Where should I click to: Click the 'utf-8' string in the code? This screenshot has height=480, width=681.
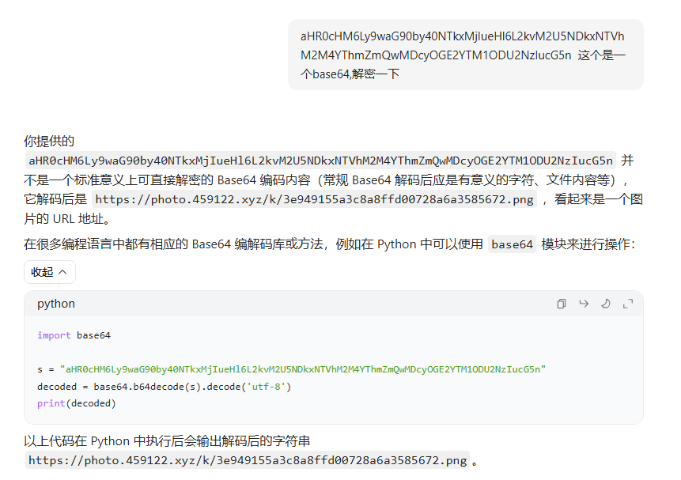tap(268, 387)
